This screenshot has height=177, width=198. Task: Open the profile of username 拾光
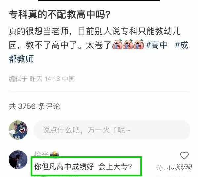coord(41,154)
